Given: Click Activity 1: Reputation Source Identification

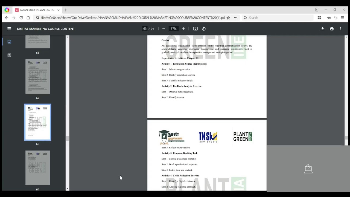Looking at the screenshot, I should (184, 64).
